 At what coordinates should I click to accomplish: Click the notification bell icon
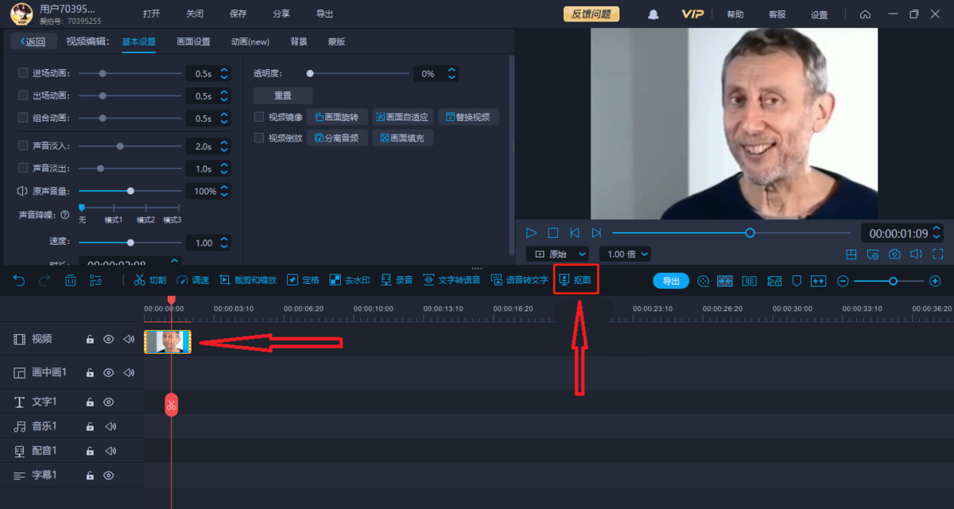click(x=653, y=14)
